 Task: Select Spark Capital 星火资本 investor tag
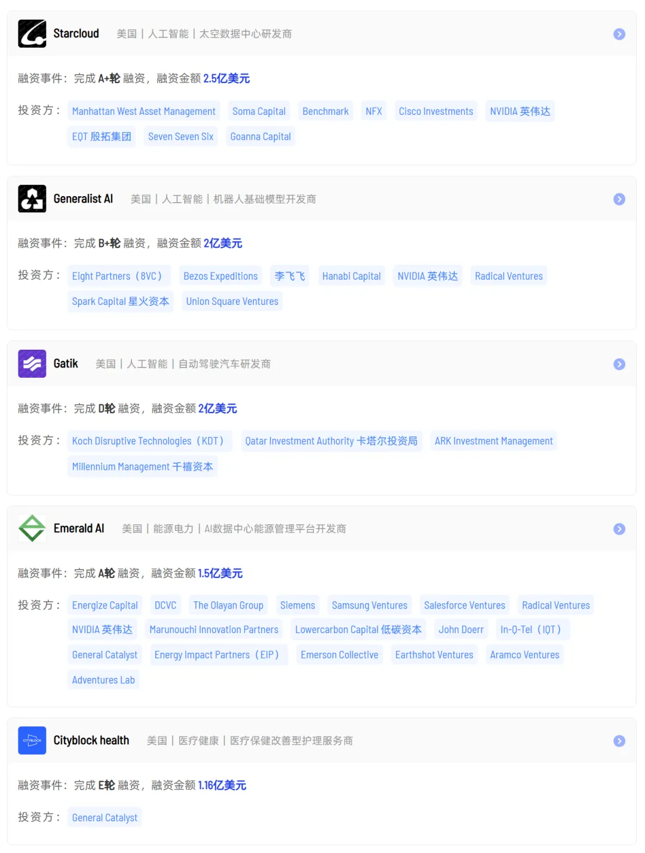[121, 301]
